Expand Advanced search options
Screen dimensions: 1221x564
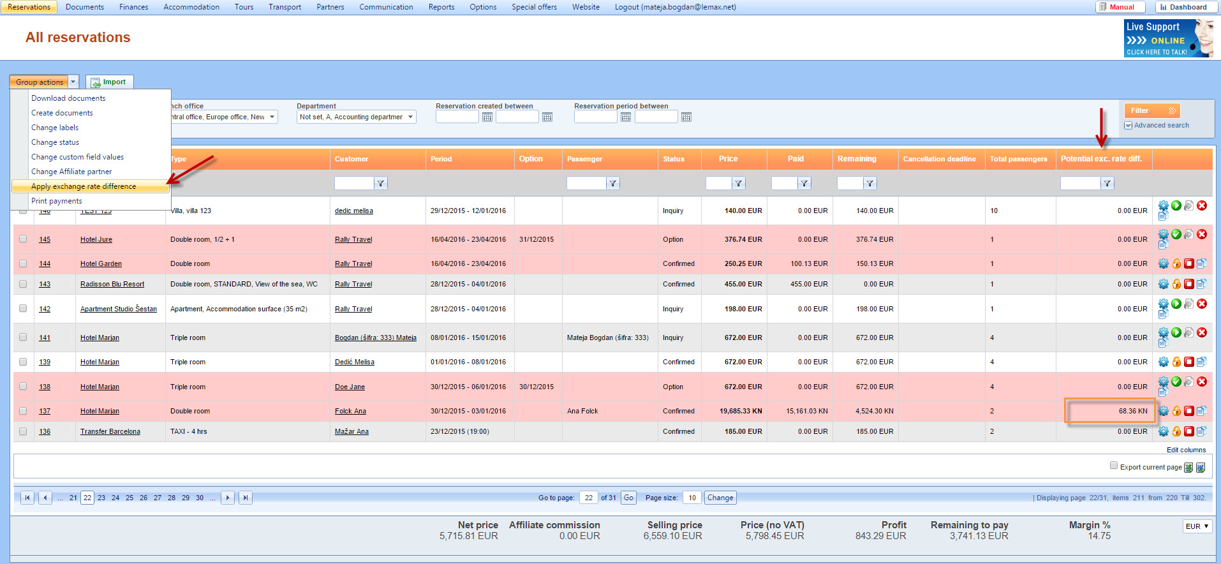click(1157, 125)
